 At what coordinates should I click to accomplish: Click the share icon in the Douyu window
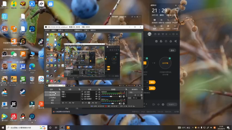[176, 41]
